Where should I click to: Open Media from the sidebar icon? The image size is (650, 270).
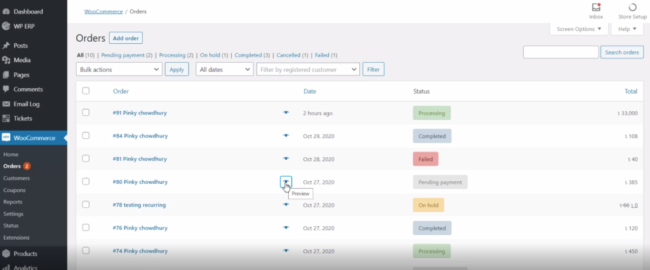(6, 60)
